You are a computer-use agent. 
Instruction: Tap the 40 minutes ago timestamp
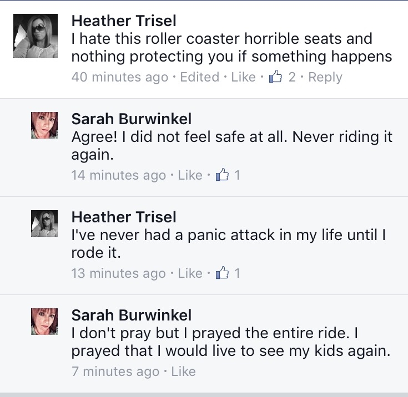120,77
